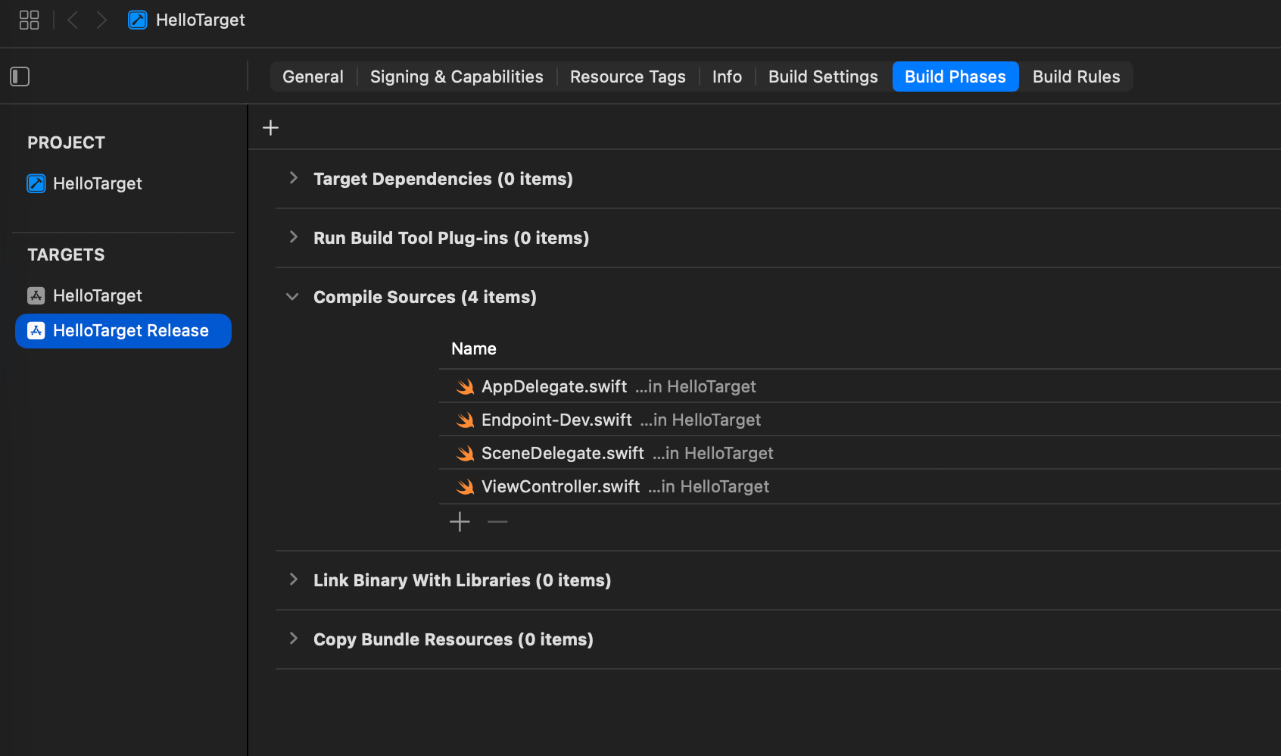
Task: Expand Copy Bundle Resources section
Action: pos(294,639)
